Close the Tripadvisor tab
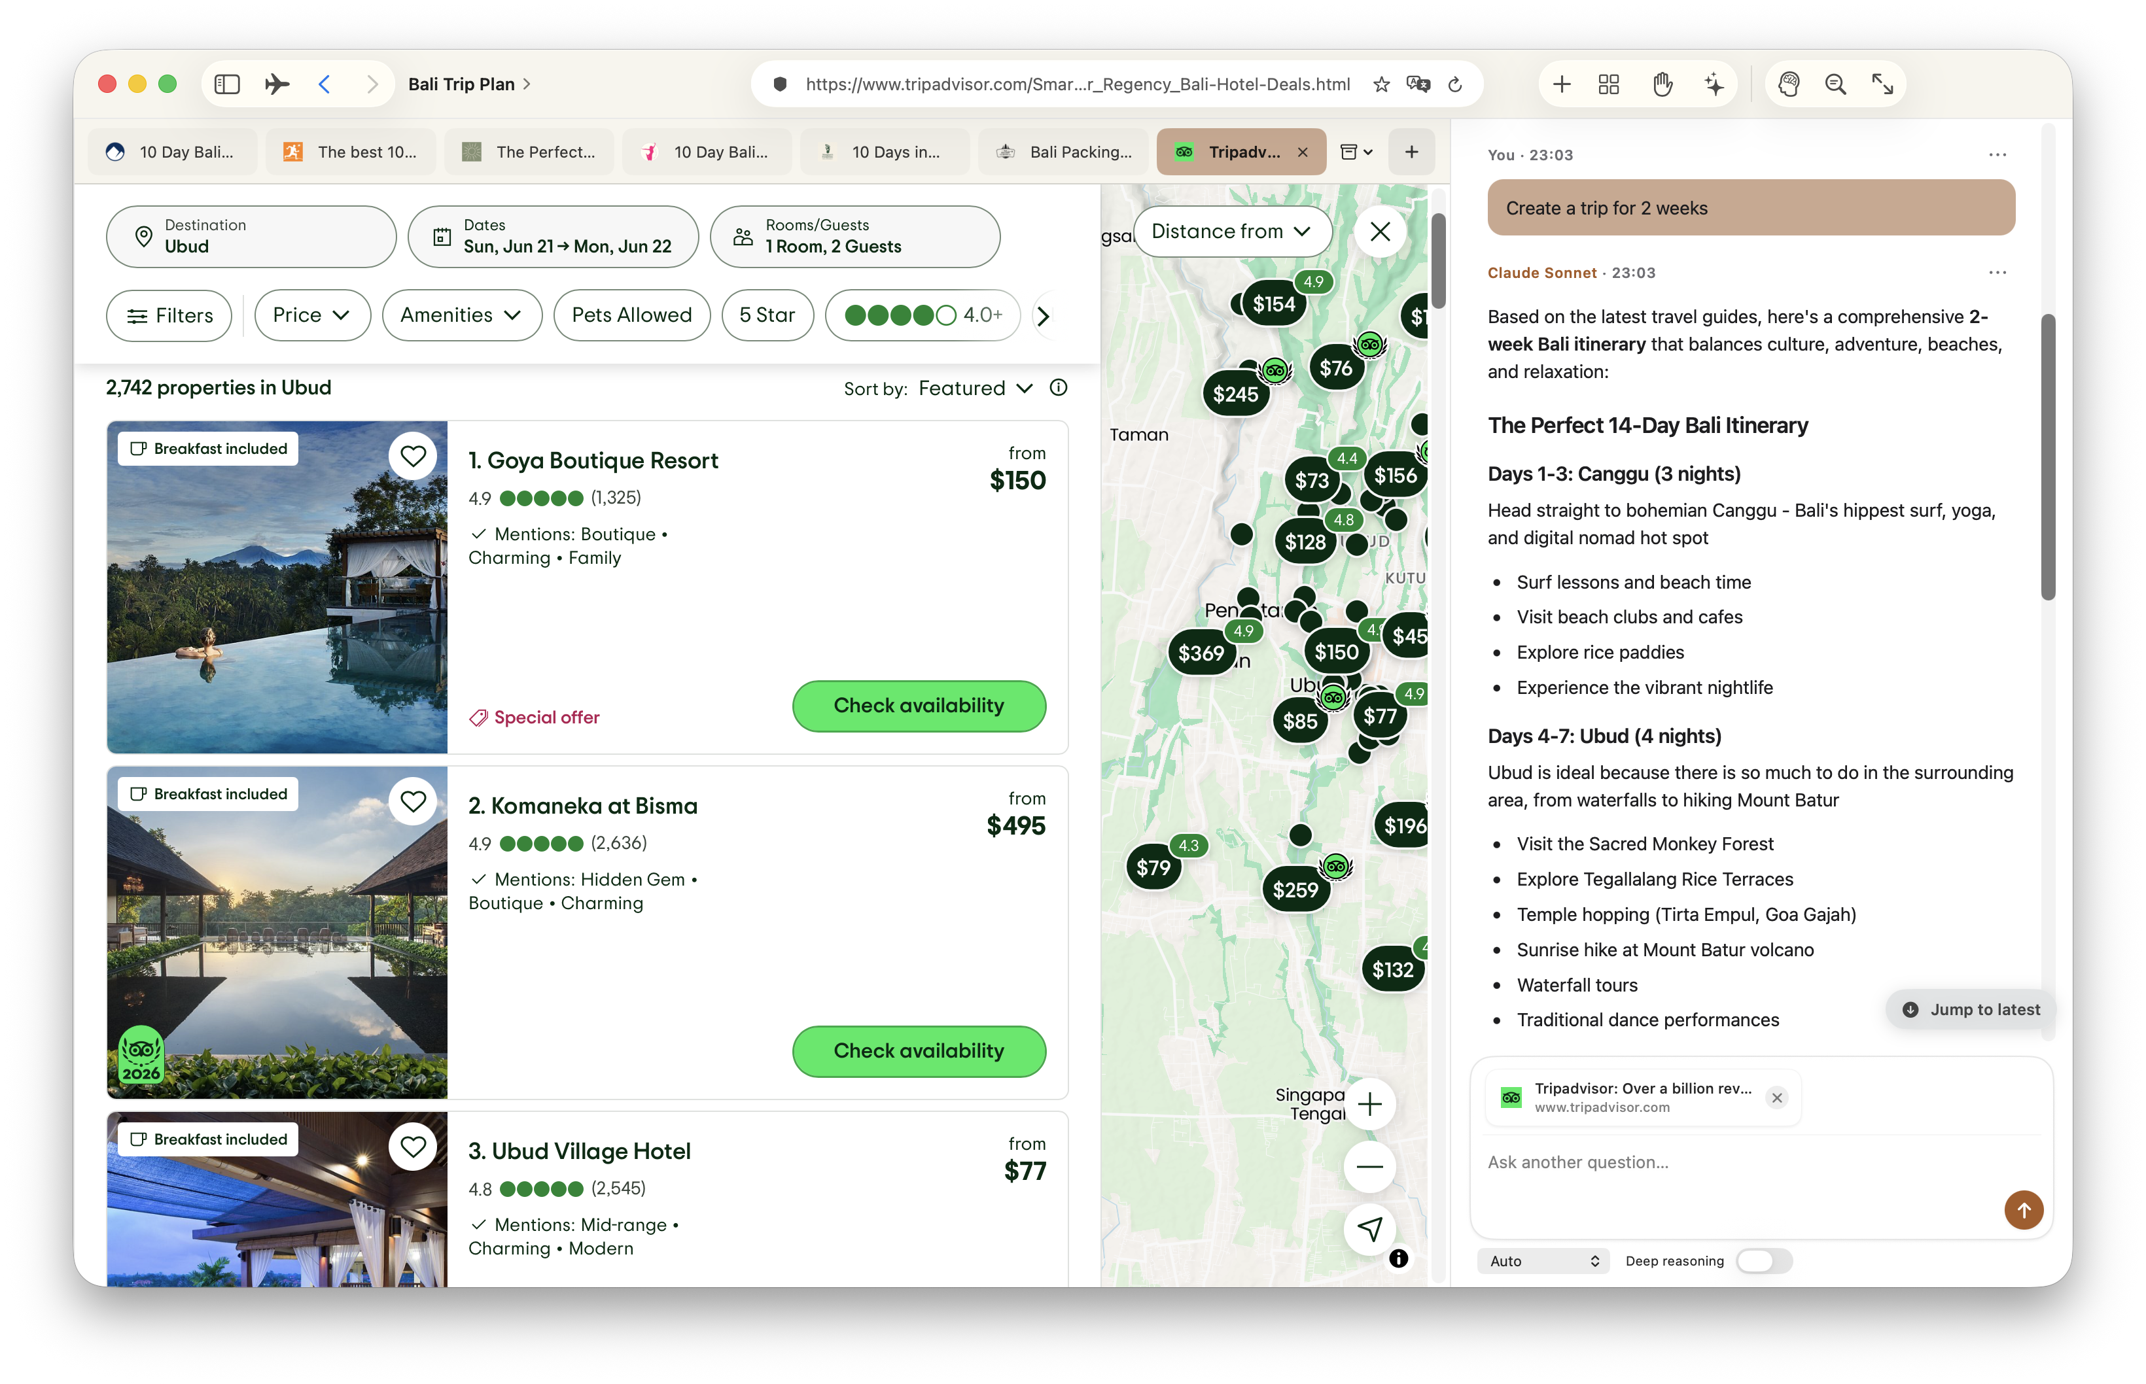Screen dimensions: 2146x1384 pos(1302,153)
